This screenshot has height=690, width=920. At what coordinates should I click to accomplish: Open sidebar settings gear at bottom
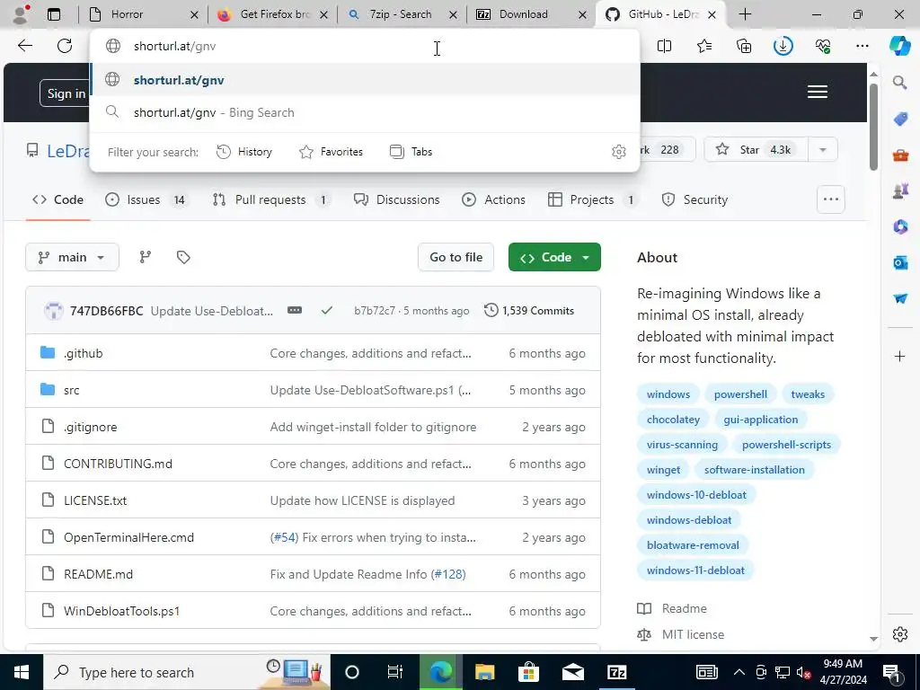(900, 634)
